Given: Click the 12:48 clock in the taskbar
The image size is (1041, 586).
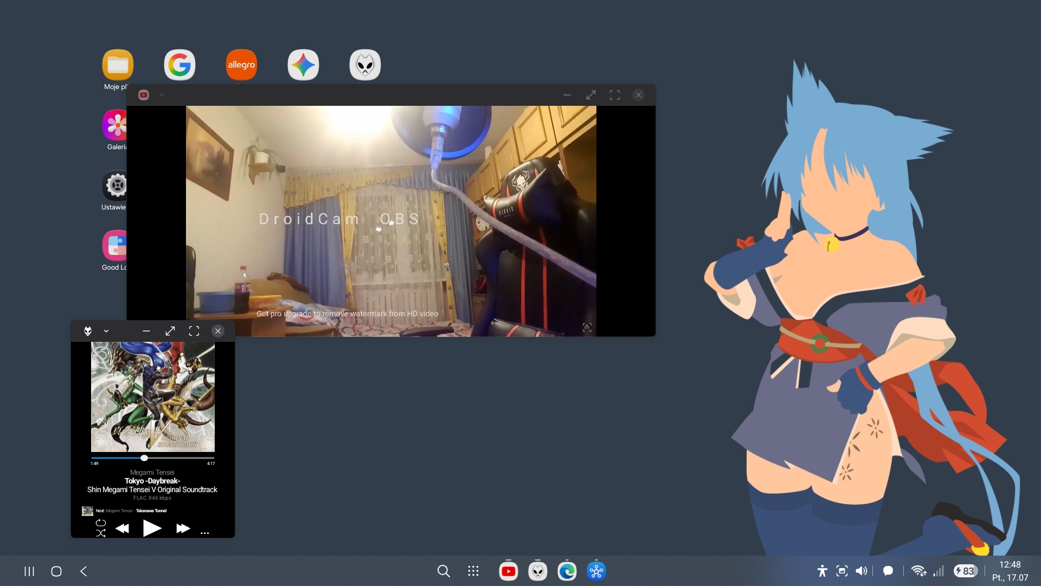Looking at the screenshot, I should point(1010,564).
